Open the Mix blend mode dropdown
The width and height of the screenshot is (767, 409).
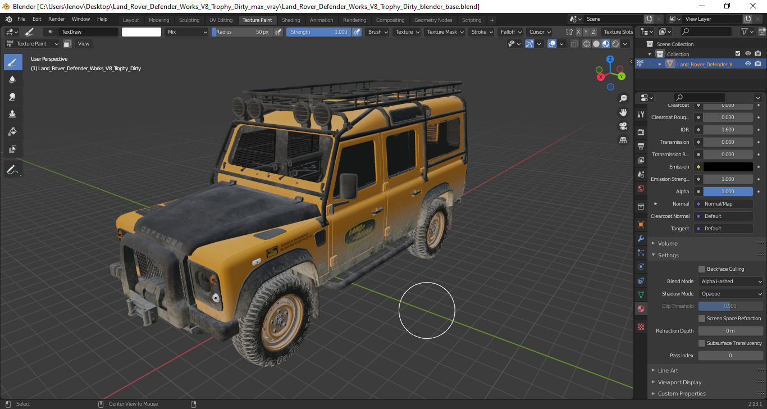pos(187,32)
